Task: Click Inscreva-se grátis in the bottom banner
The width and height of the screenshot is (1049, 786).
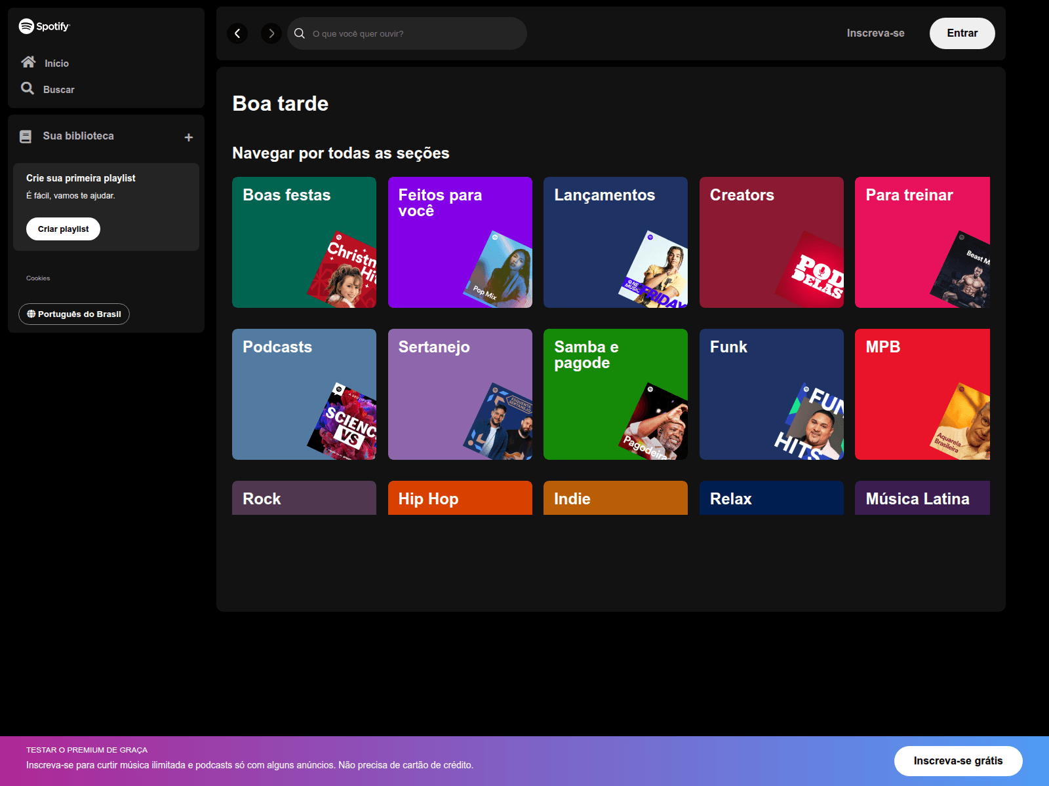Action: click(958, 761)
